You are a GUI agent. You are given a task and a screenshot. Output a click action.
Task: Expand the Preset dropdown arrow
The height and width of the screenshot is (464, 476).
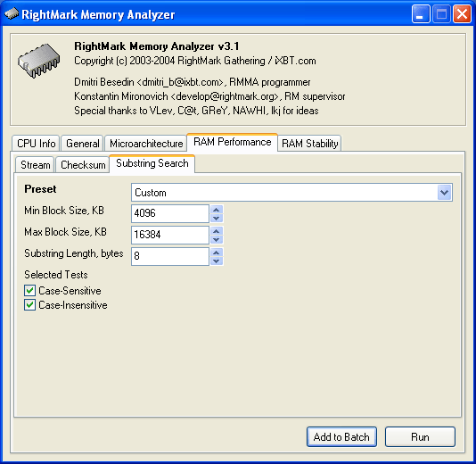pyautogui.click(x=445, y=193)
